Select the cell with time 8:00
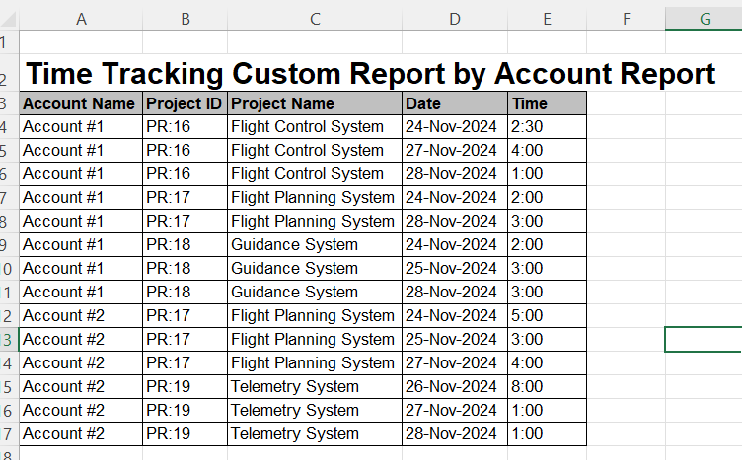 click(x=547, y=387)
